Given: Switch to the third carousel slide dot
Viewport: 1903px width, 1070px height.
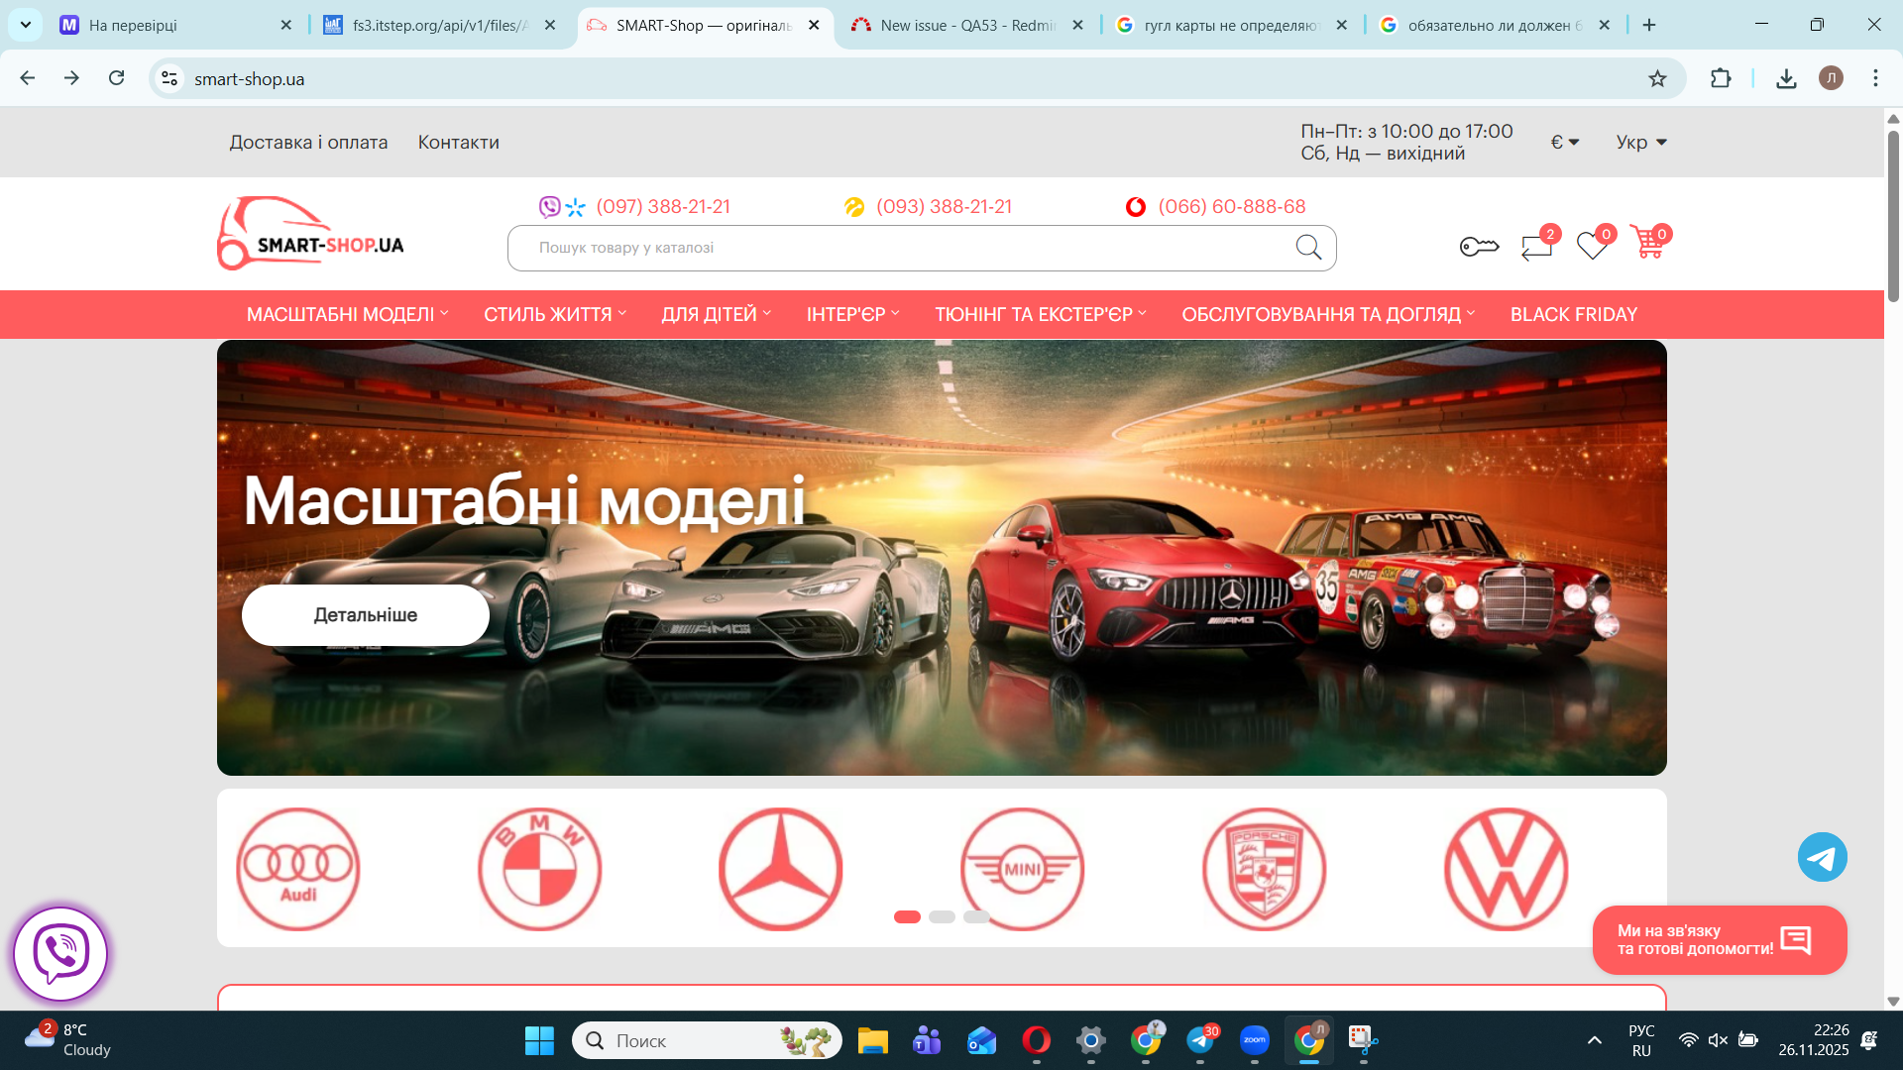Looking at the screenshot, I should [x=976, y=916].
